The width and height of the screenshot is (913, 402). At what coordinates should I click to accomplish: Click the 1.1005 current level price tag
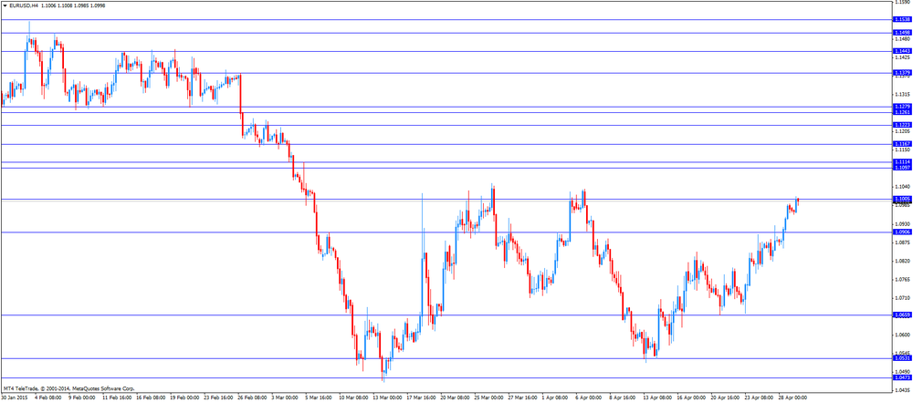(x=901, y=199)
